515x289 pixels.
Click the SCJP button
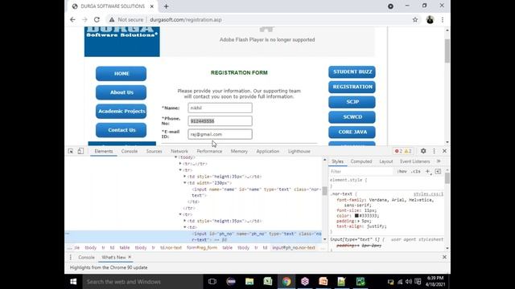(x=352, y=102)
